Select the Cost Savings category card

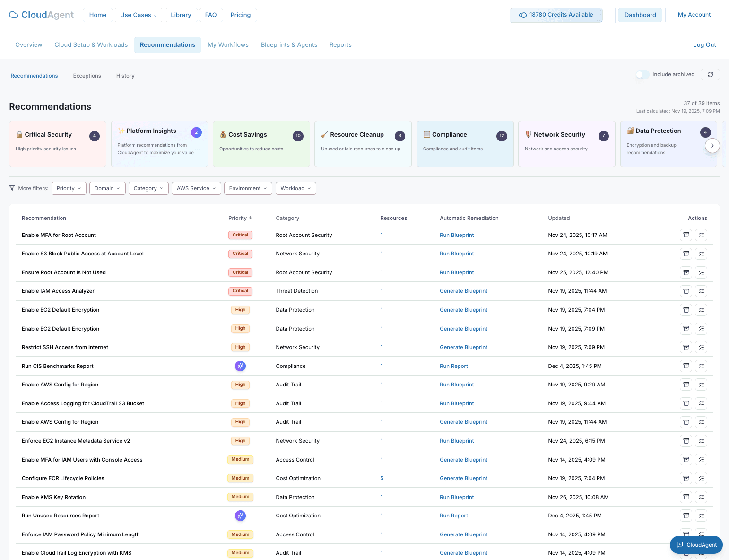coord(261,144)
